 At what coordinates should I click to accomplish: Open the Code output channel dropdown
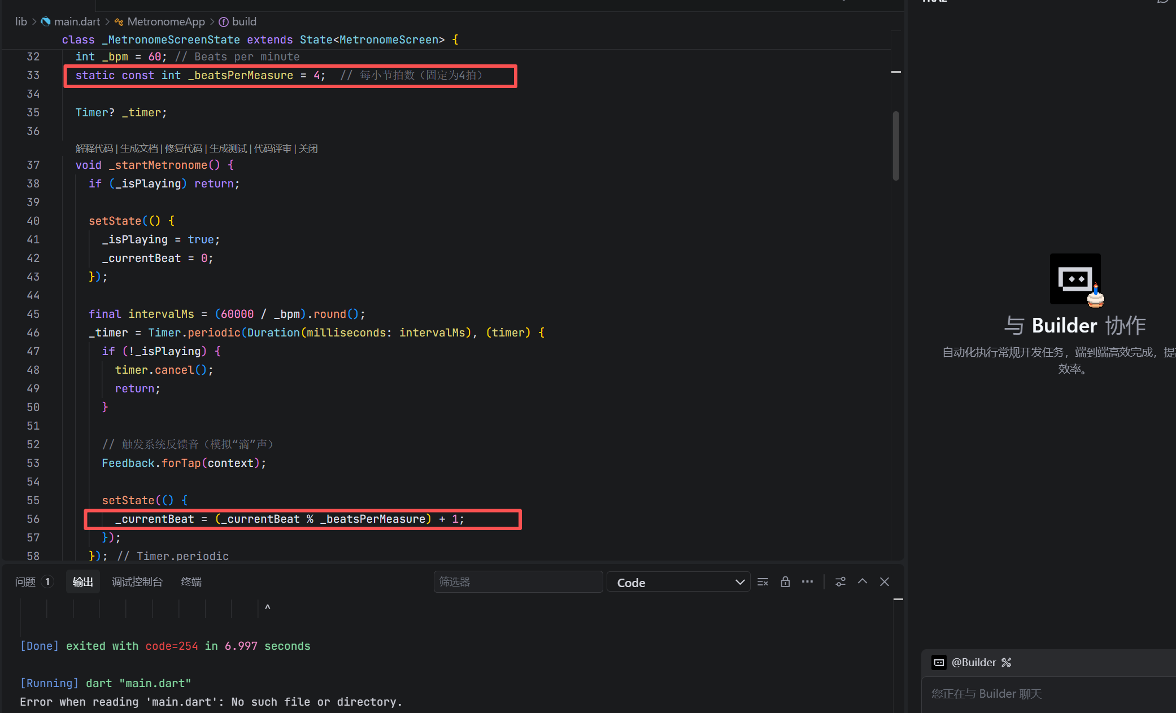tap(678, 582)
